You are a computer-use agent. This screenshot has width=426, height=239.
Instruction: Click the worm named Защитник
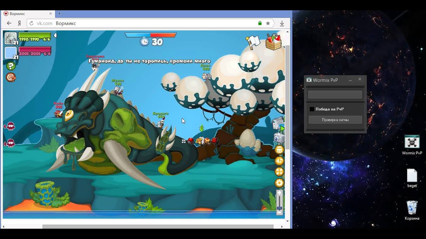pyautogui.click(x=96, y=67)
